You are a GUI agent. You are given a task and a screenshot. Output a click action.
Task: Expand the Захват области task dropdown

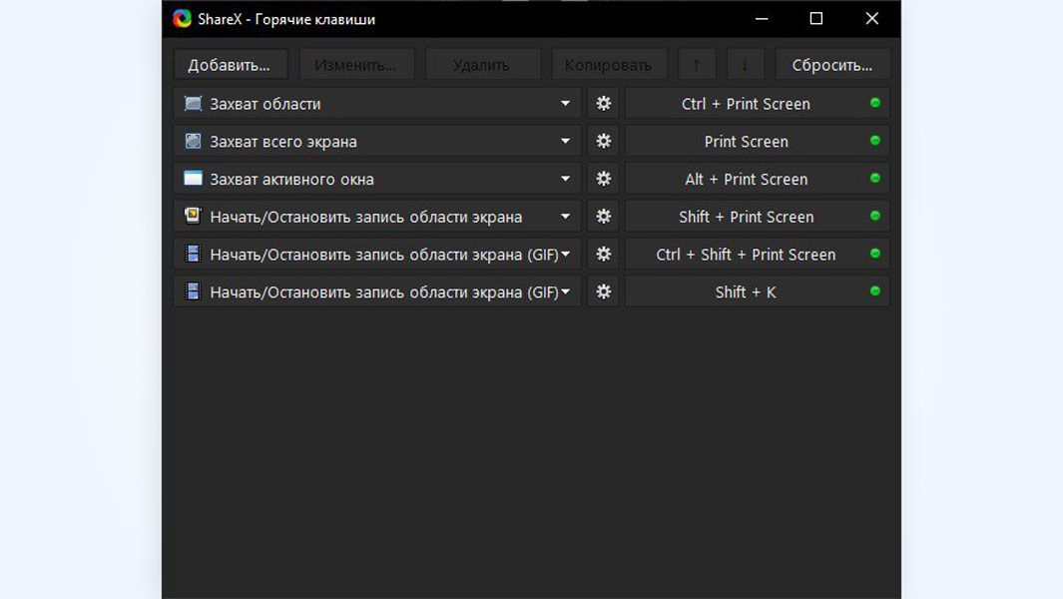point(565,104)
